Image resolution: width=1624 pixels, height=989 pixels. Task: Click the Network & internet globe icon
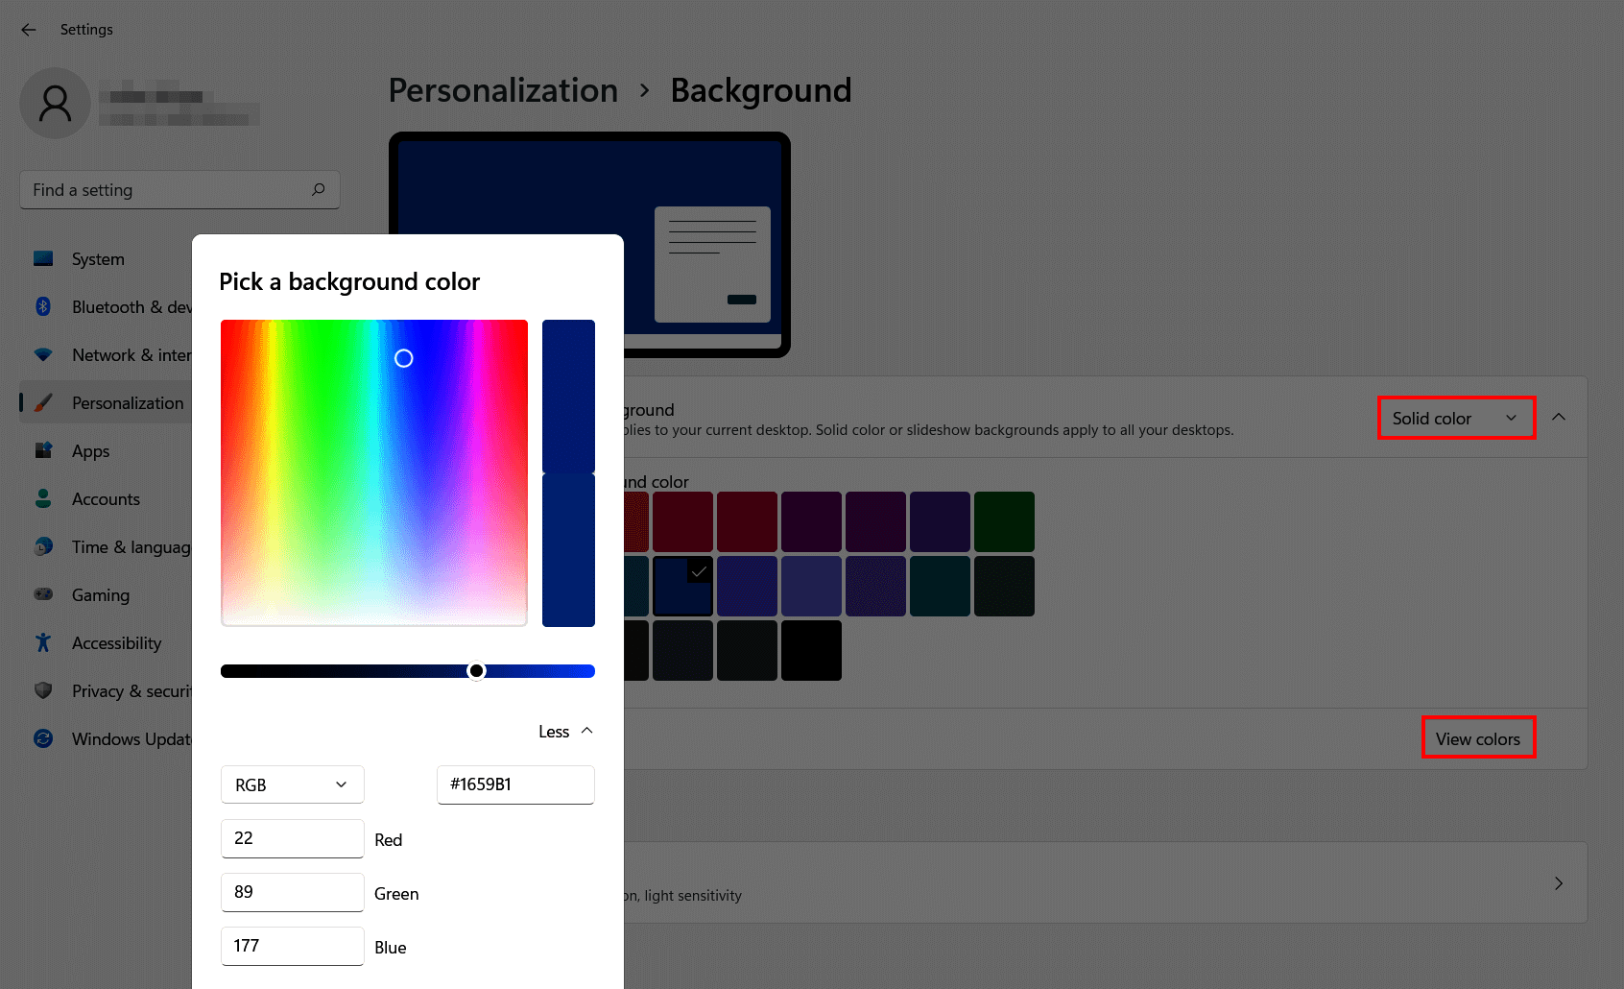43,354
